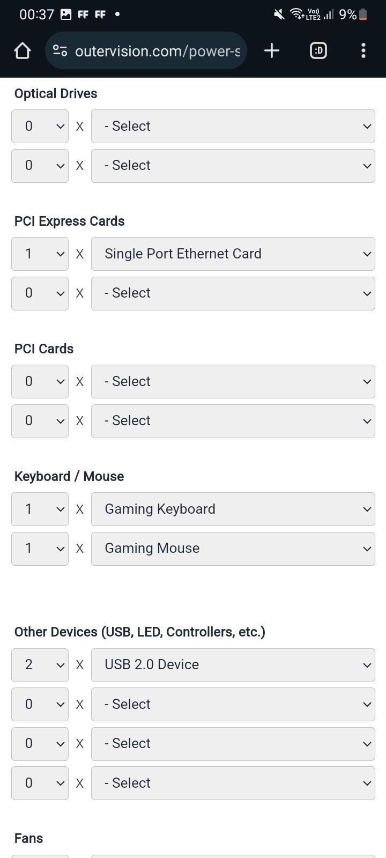Open second PCI Express Cards type dropdown
Screen dimensions: 386x858
[x=233, y=293]
